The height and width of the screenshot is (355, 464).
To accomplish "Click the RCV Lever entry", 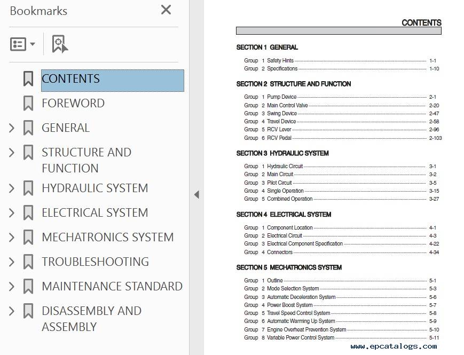I will 342,130.
